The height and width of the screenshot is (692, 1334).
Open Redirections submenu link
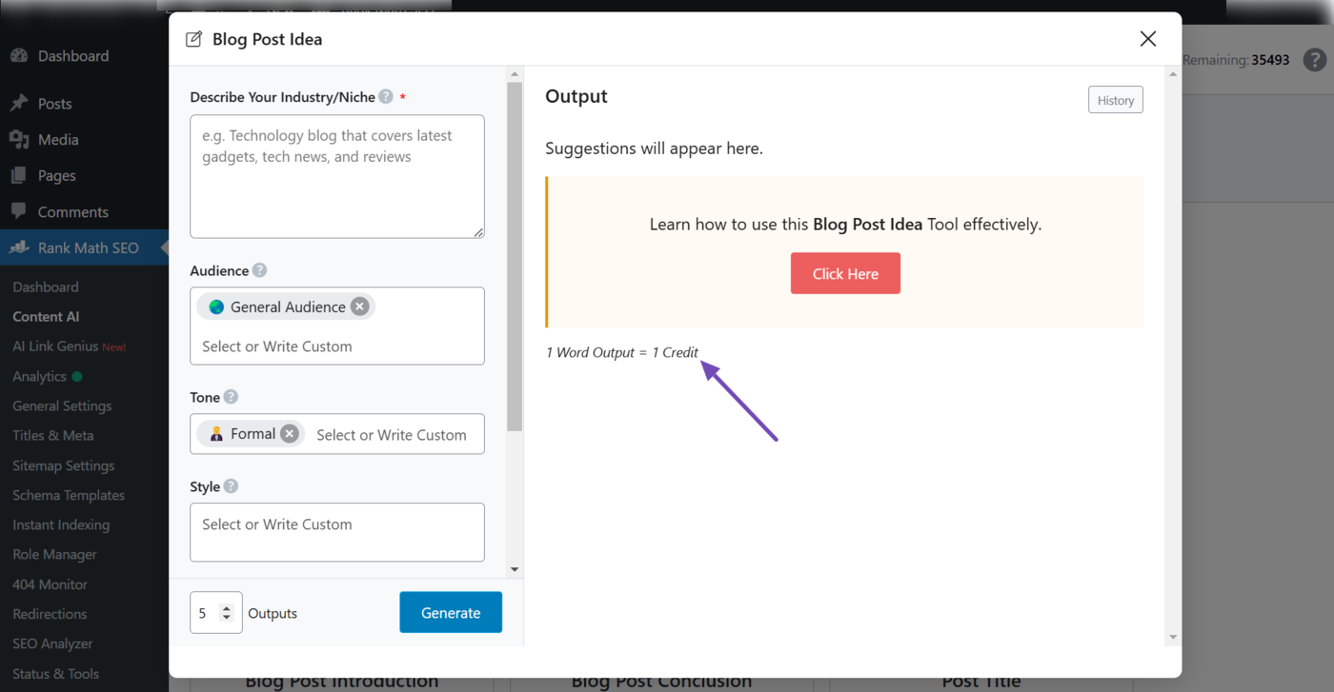pos(50,614)
